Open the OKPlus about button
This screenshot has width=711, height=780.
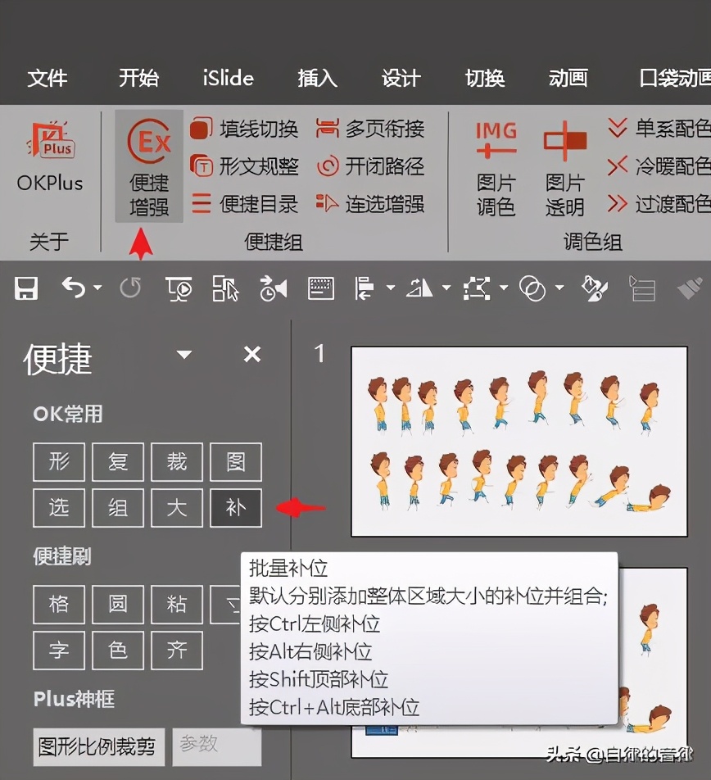click(50, 157)
